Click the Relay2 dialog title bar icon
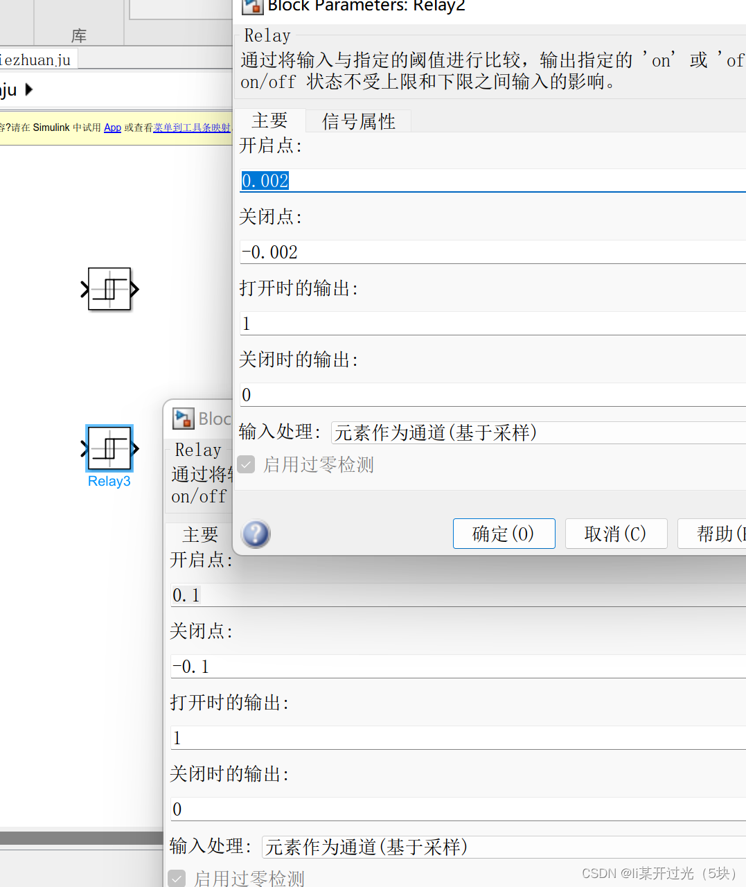 252,6
